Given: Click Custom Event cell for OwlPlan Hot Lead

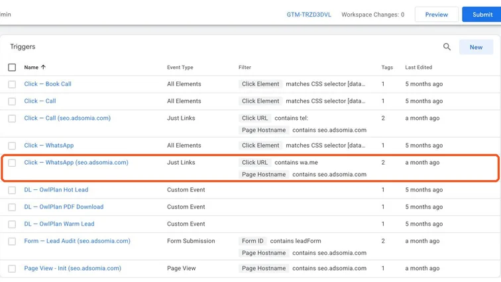Looking at the screenshot, I should tap(186, 190).
